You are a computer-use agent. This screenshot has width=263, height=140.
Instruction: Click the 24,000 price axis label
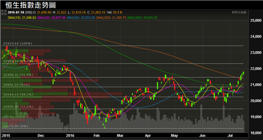256,37
